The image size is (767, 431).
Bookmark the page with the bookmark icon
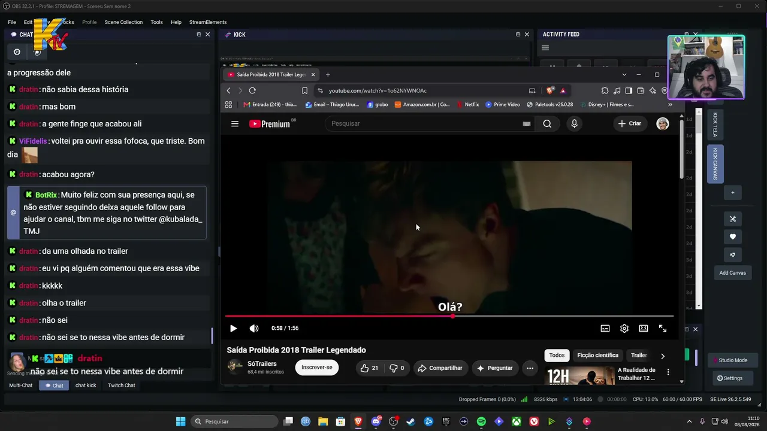[304, 90]
